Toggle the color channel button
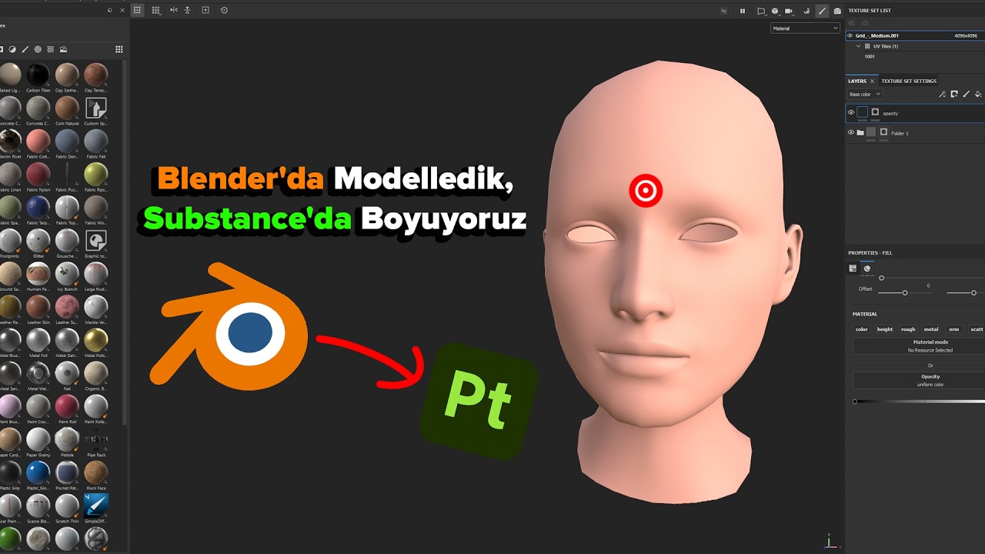Screen dimensions: 985x554 862,329
